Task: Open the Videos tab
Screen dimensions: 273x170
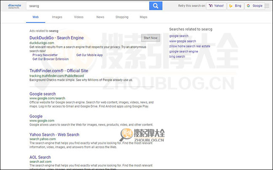Action: pos(78,17)
